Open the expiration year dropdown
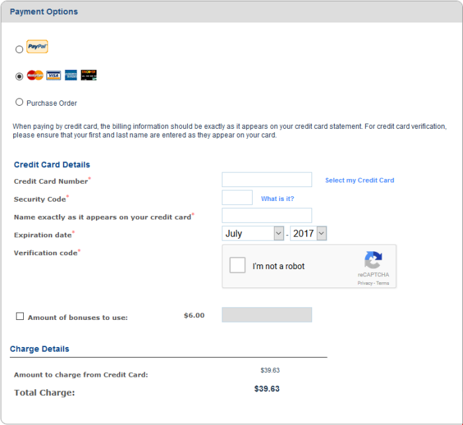The width and height of the screenshot is (463, 425). [x=308, y=233]
